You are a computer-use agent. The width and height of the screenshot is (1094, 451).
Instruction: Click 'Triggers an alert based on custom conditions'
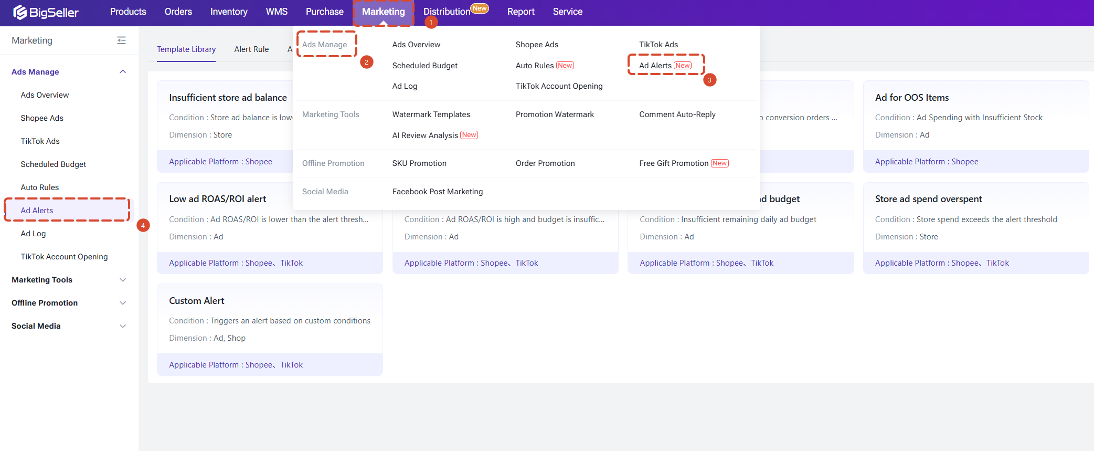coord(290,321)
